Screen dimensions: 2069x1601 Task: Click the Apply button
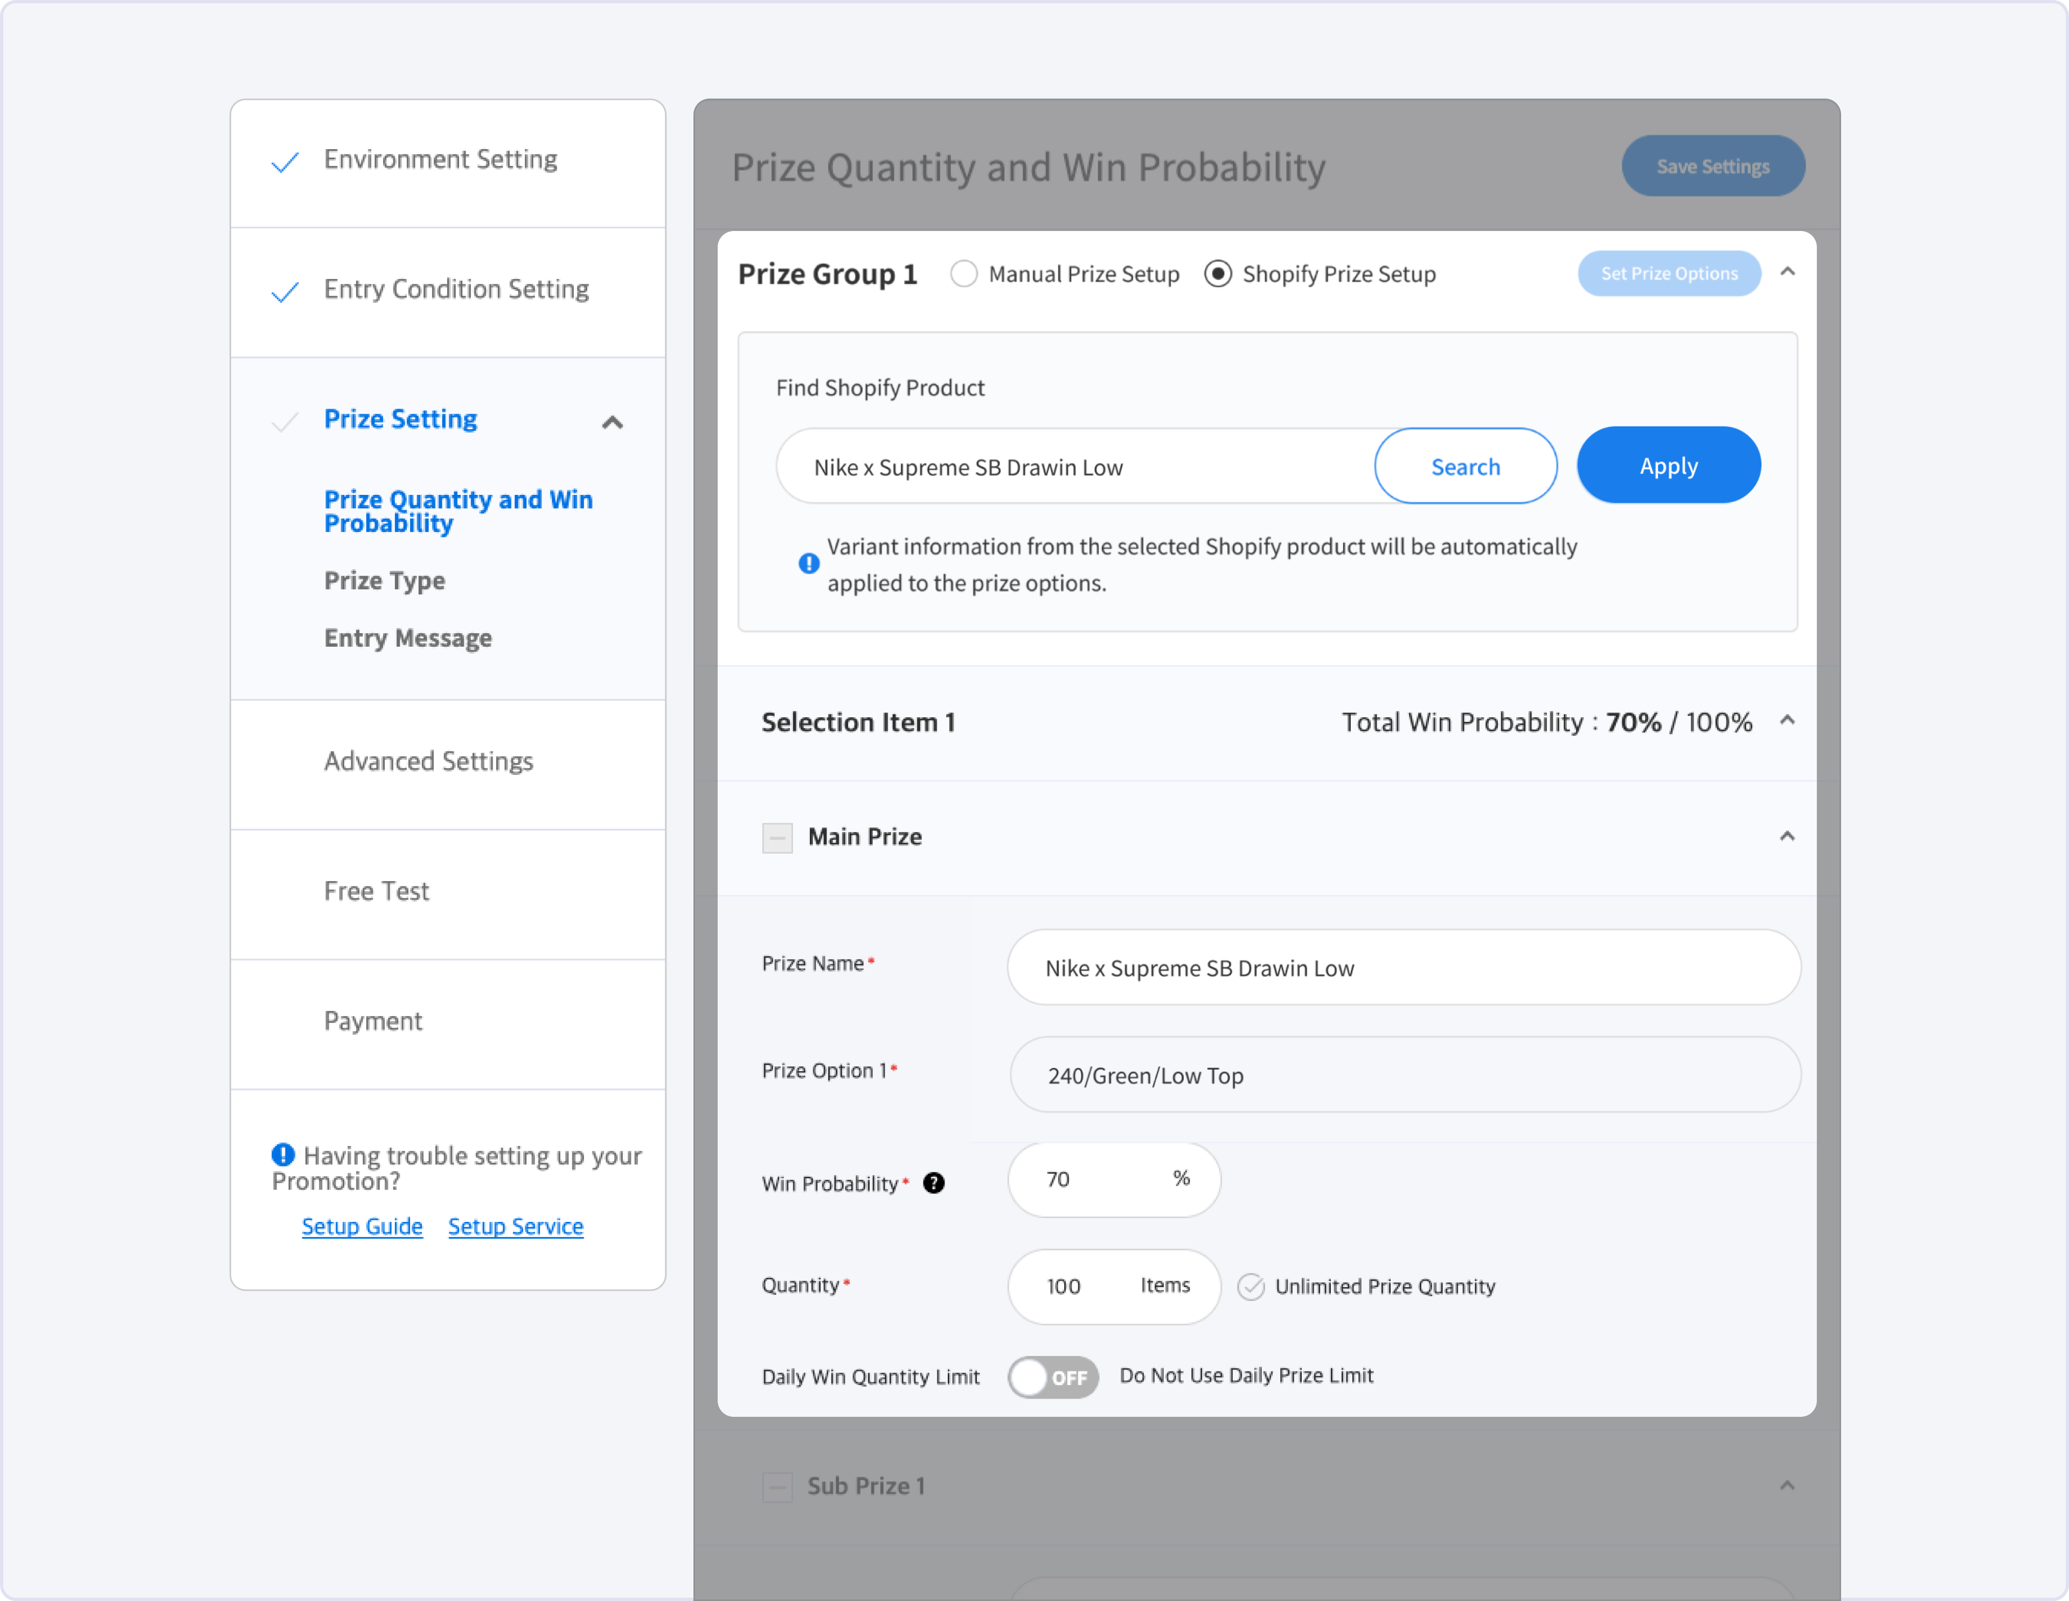tap(1668, 466)
